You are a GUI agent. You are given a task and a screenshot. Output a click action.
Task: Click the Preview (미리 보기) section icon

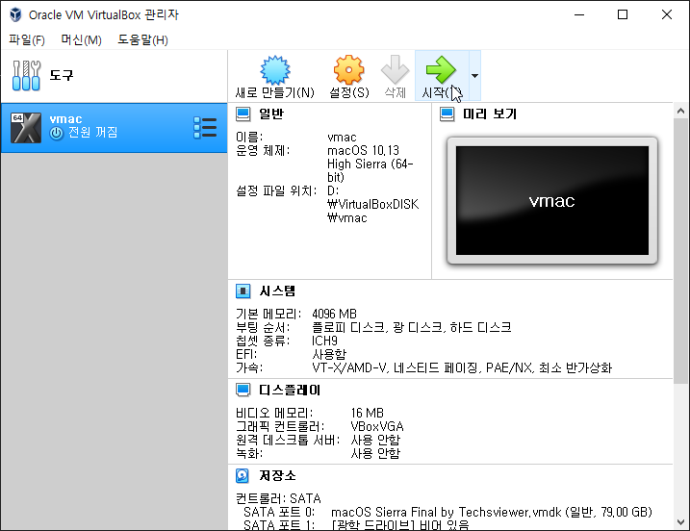(x=447, y=114)
